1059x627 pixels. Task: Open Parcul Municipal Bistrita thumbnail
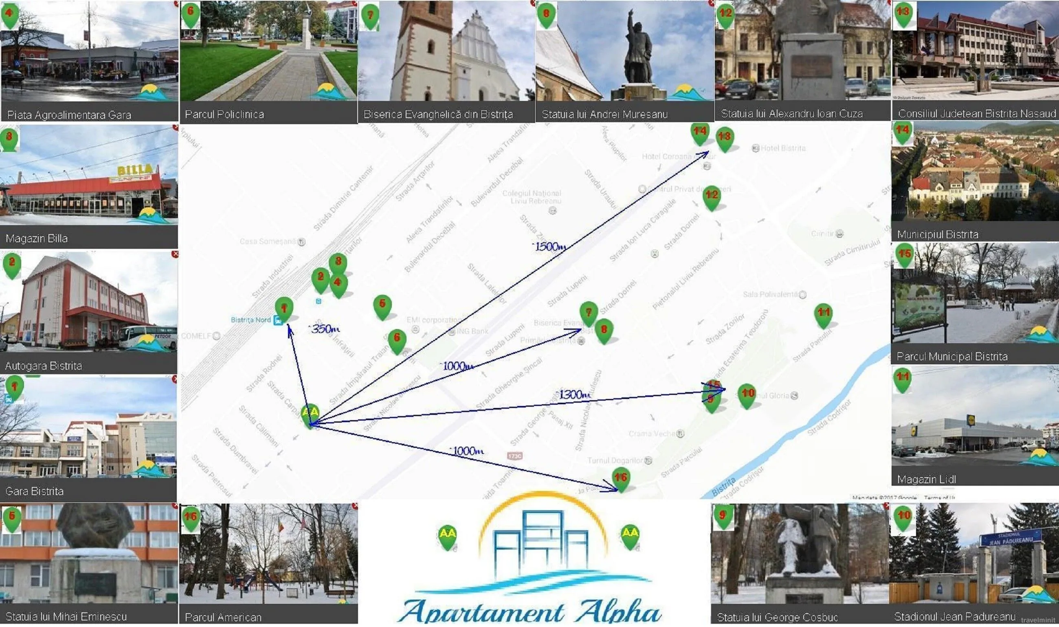974,296
